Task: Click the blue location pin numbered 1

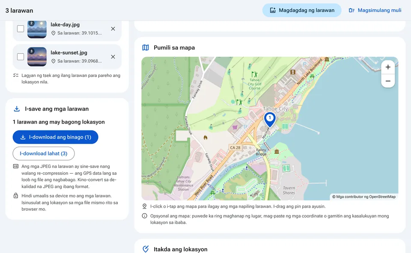Action: (x=270, y=119)
